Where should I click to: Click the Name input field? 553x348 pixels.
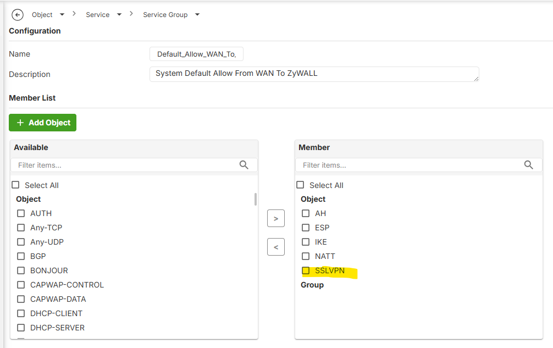(196, 54)
